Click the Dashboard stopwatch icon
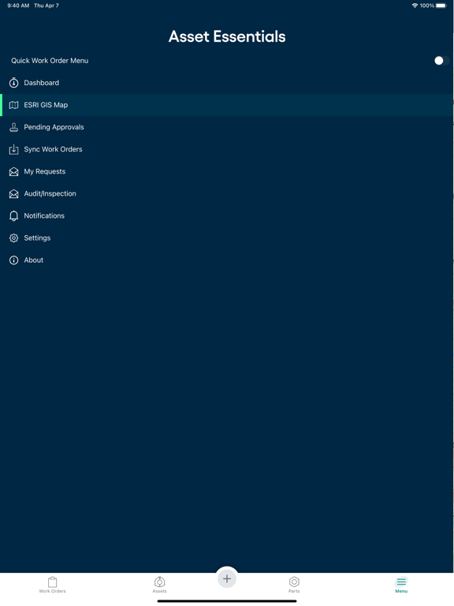The height and width of the screenshot is (606, 454). (x=14, y=83)
